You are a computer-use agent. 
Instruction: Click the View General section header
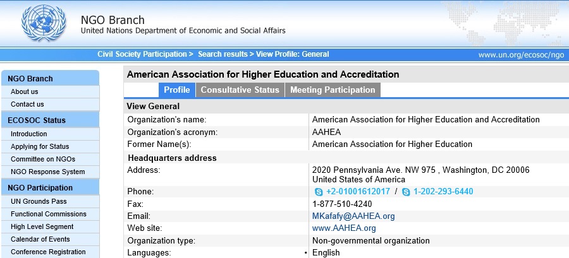point(153,107)
